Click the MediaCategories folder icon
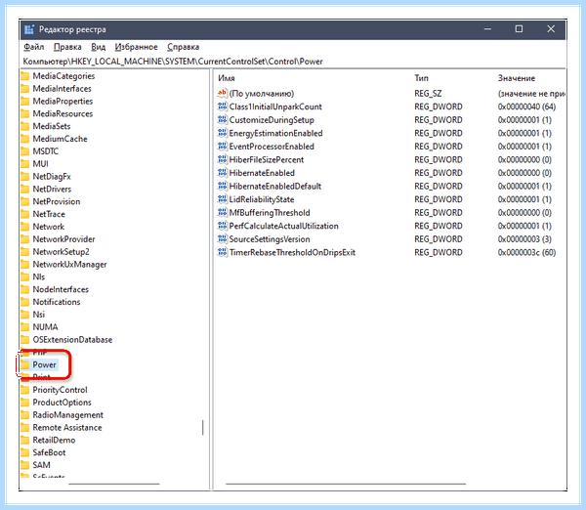This screenshot has height=510, width=586. point(25,76)
